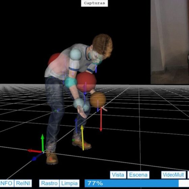The width and height of the screenshot is (189, 189).
Task: Click the Limpia clear button
Action: coord(70,183)
